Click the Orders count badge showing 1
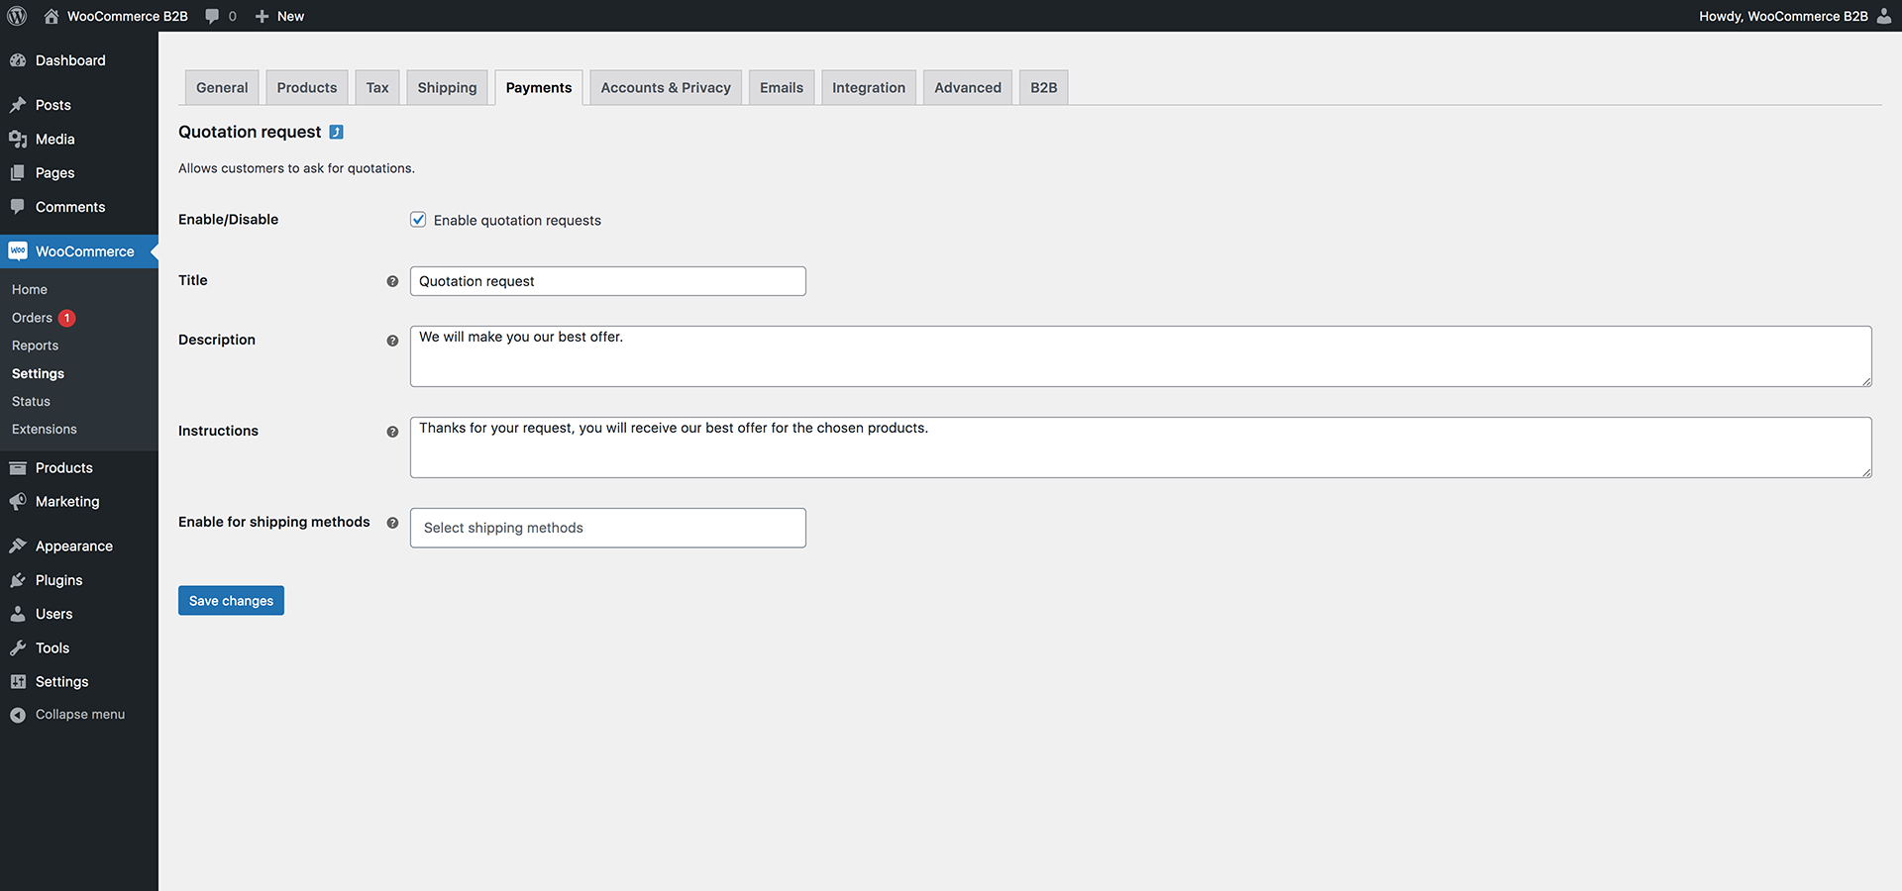This screenshot has width=1902, height=891. (x=67, y=318)
